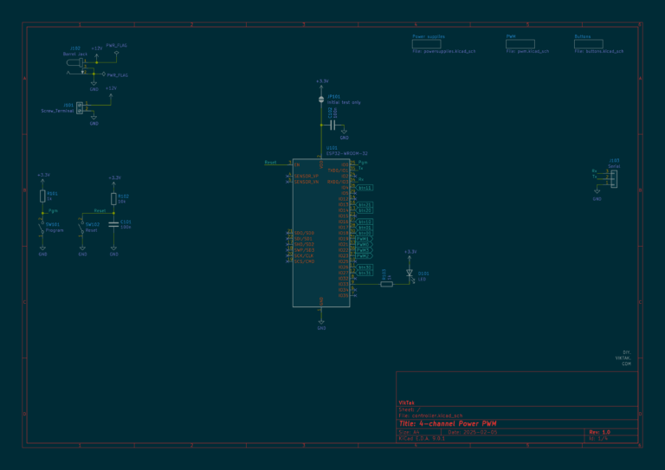The image size is (665, 470).
Task: Select the D101 LED diode symbol
Action: 410,274
